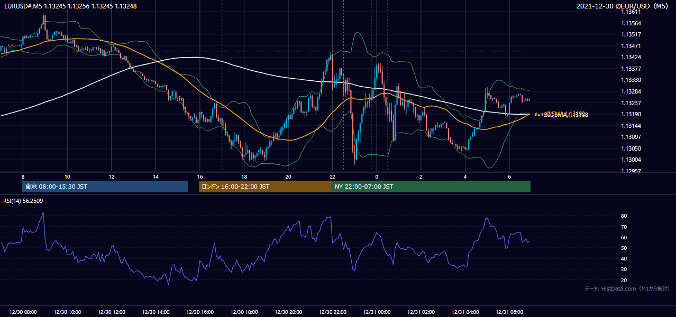
Task: Click price axis label 1.13190
Action: pyautogui.click(x=631, y=114)
